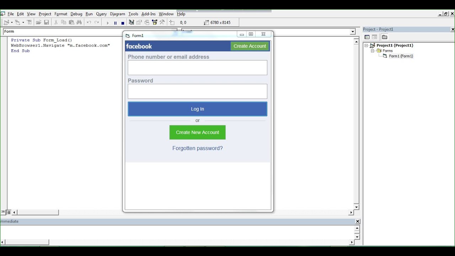Click View Code icon in Project panel
Screen dimensions: 455x256
pos(367,37)
